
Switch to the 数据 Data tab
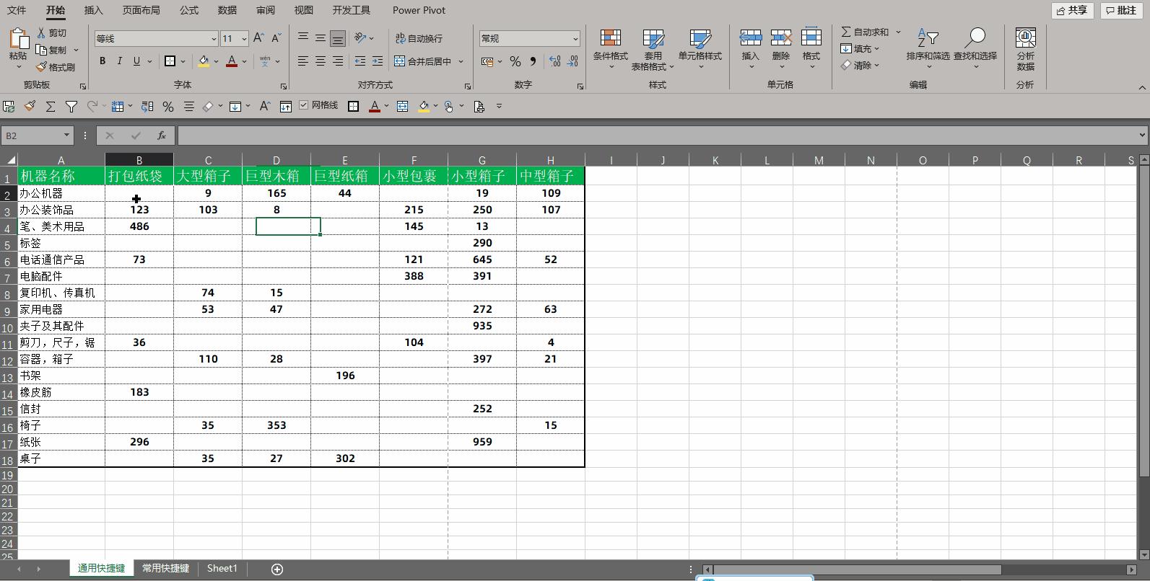(227, 10)
